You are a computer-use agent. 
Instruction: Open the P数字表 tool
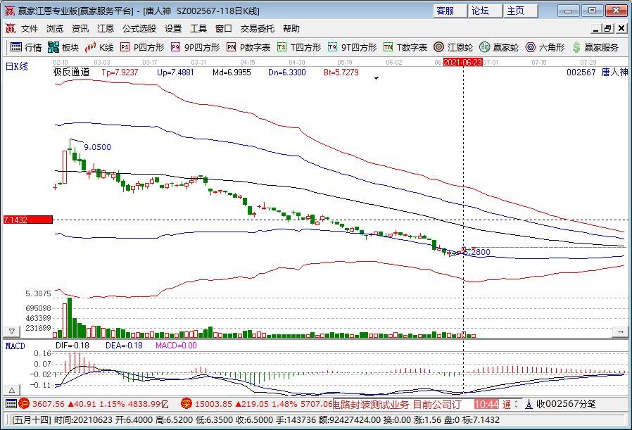pos(248,48)
